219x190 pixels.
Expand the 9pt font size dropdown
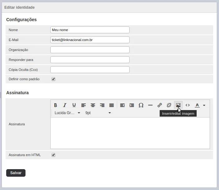(x=98, y=113)
